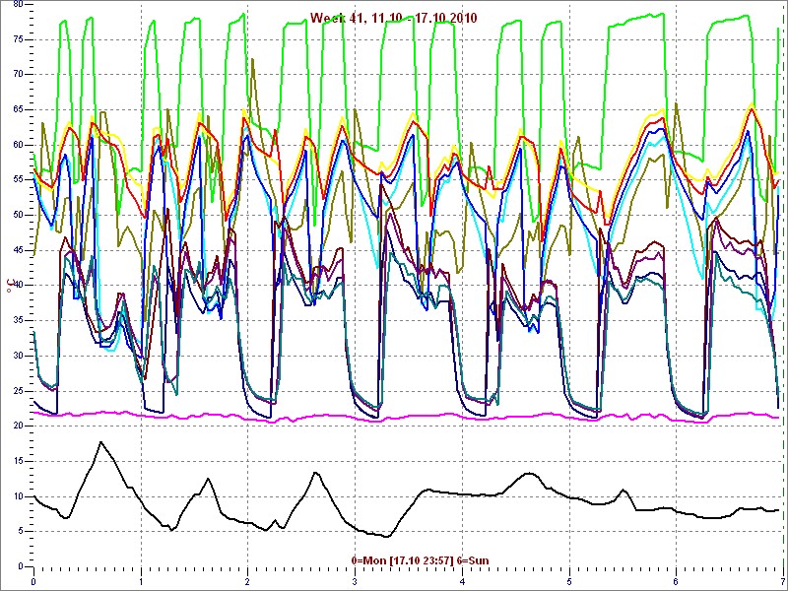Click the black curve's highest peak near 18
Screen dimensions: 788x591
click(101, 442)
